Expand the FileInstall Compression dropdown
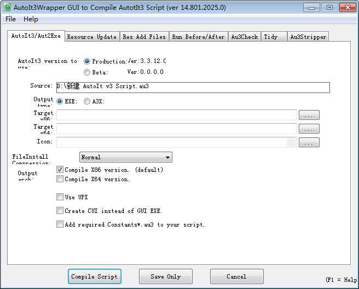The image size is (359, 289). [126, 157]
